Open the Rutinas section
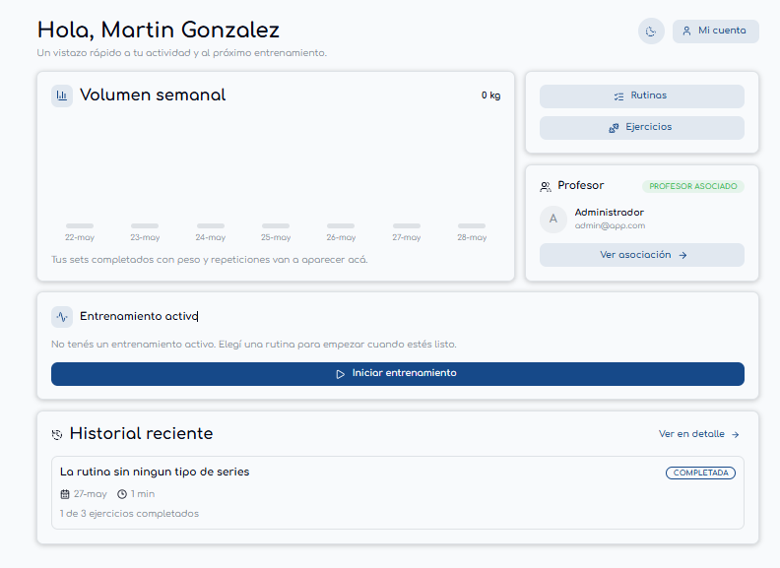The image size is (780, 568). pos(642,96)
